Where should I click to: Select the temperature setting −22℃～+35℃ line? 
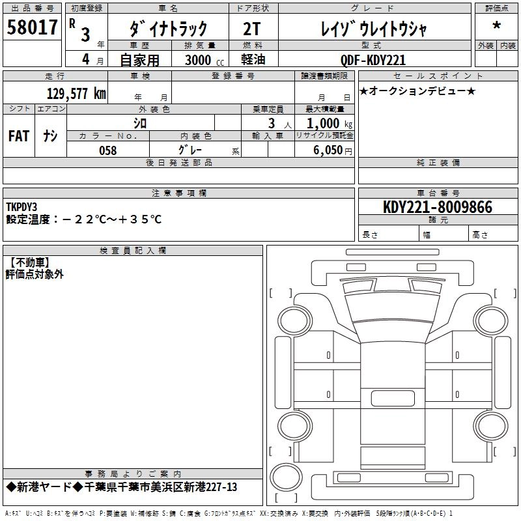[x=84, y=219]
